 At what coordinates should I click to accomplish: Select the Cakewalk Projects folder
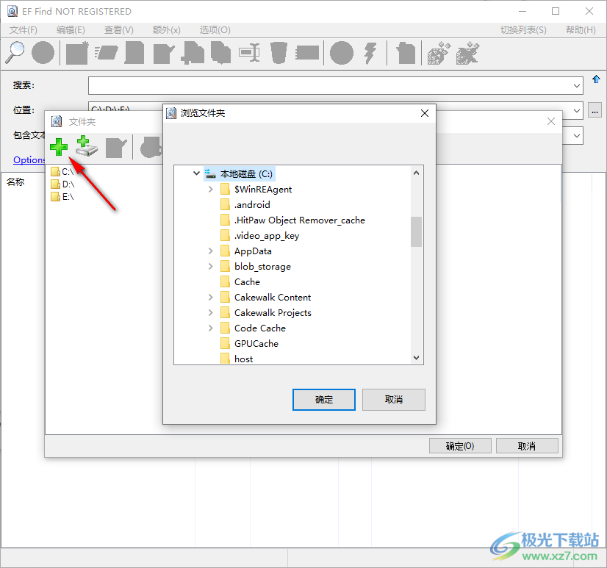coord(266,312)
